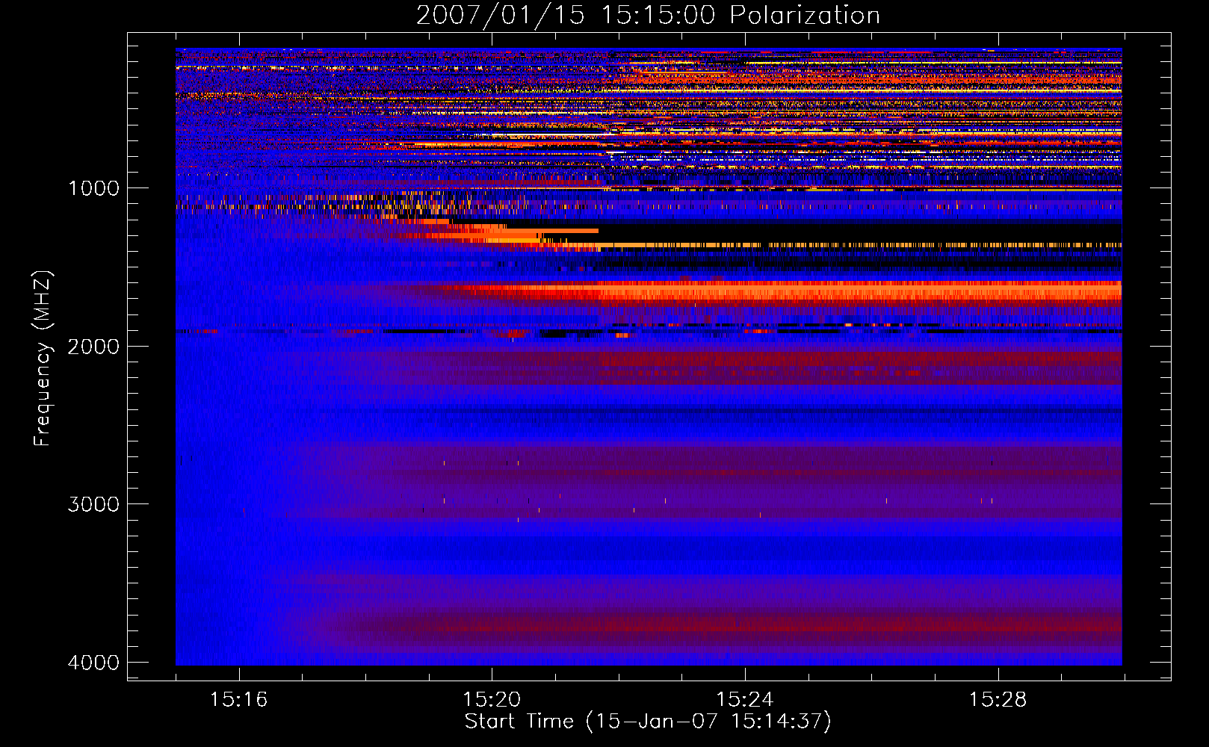Click the 15:24 time tick label

point(745,700)
